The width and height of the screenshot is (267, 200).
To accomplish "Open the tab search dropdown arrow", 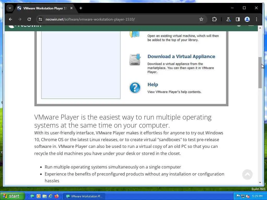I will click(10, 8).
